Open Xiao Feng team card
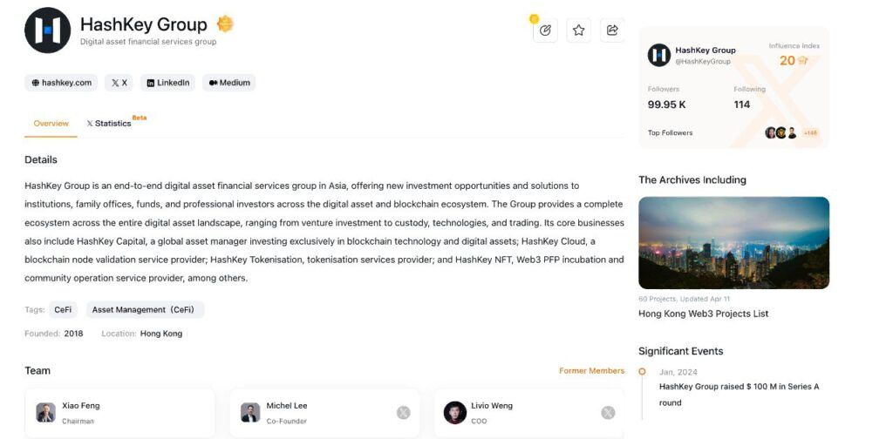 119,413
